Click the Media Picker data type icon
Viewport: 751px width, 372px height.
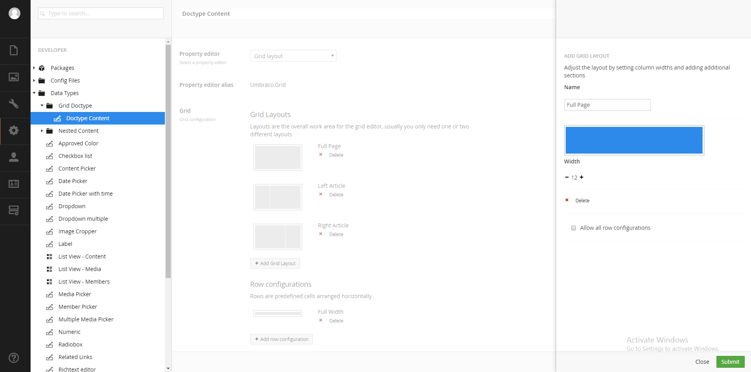49,295
